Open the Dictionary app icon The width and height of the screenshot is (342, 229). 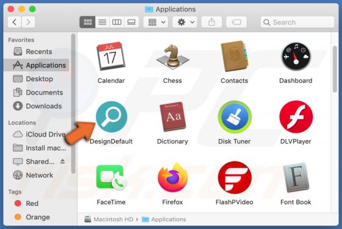click(x=172, y=117)
